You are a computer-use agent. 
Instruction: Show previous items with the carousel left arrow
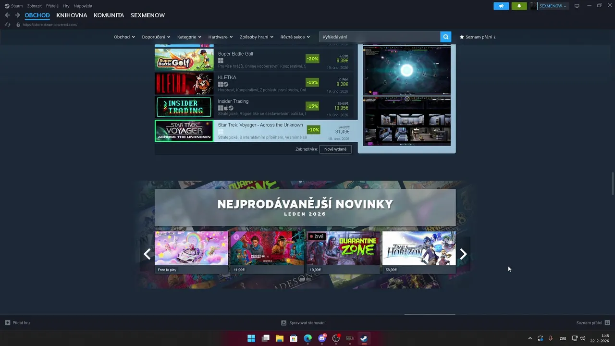tap(147, 254)
